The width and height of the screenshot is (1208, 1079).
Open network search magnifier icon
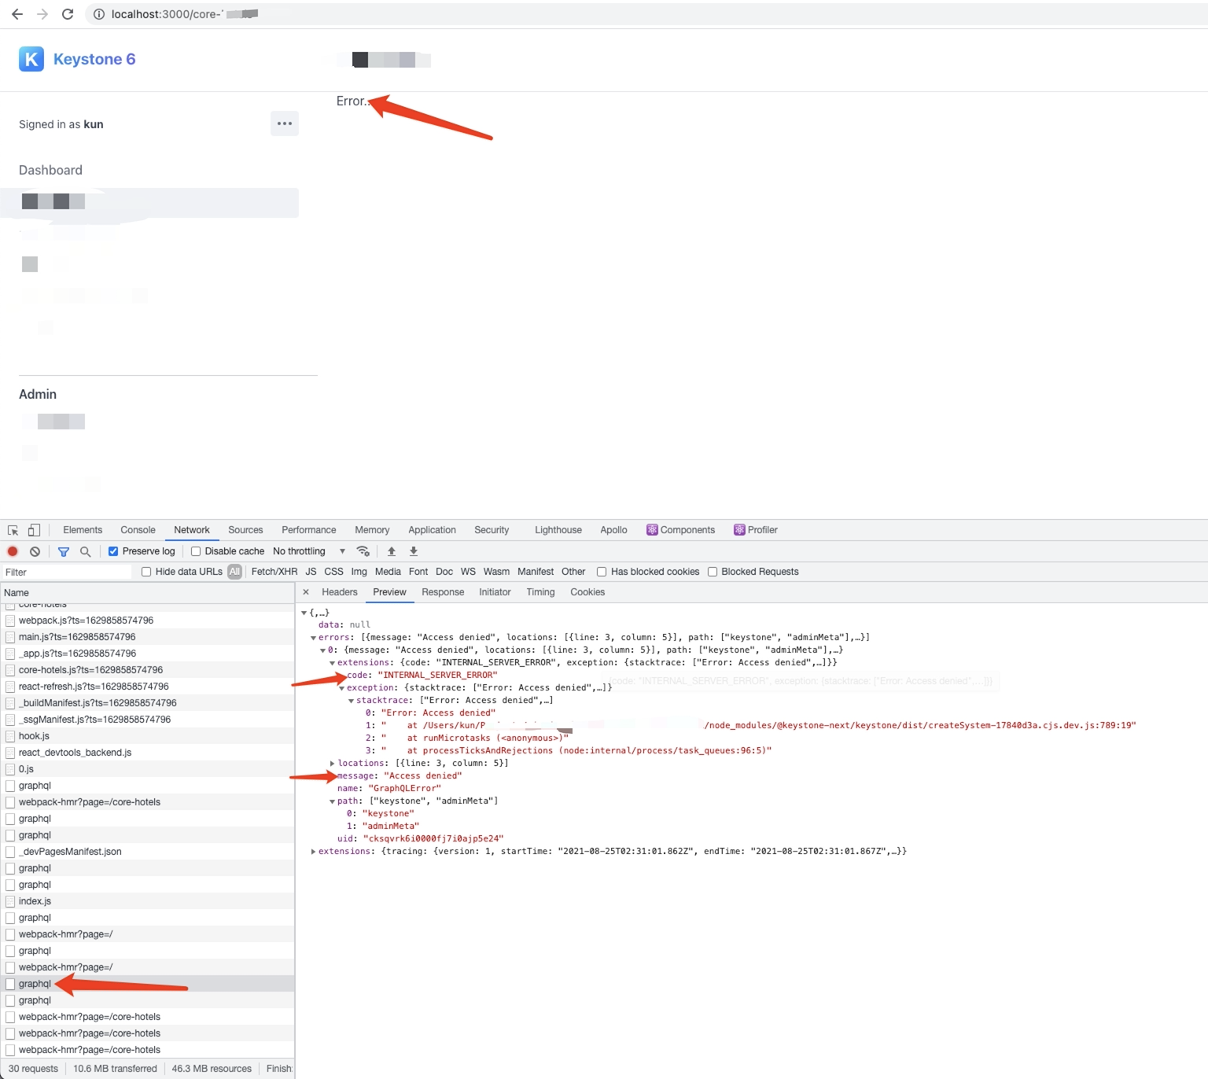click(x=85, y=551)
